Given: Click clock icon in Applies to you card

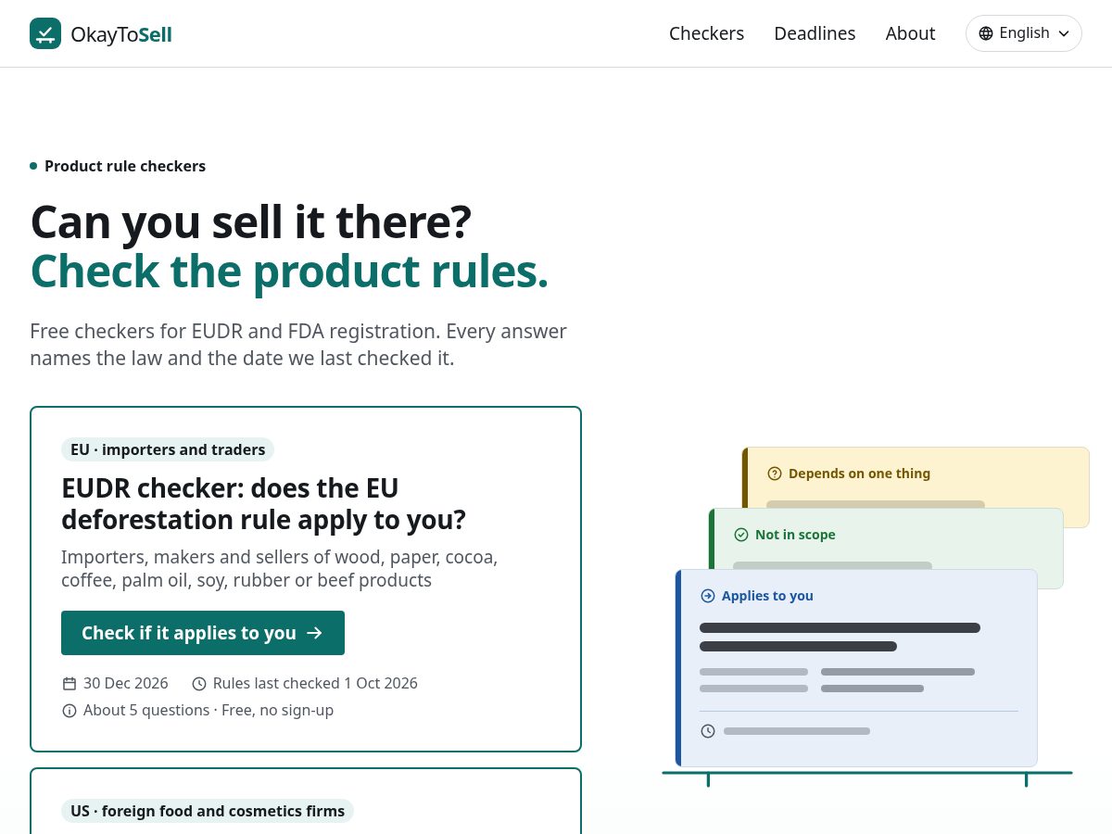Looking at the screenshot, I should [708, 731].
